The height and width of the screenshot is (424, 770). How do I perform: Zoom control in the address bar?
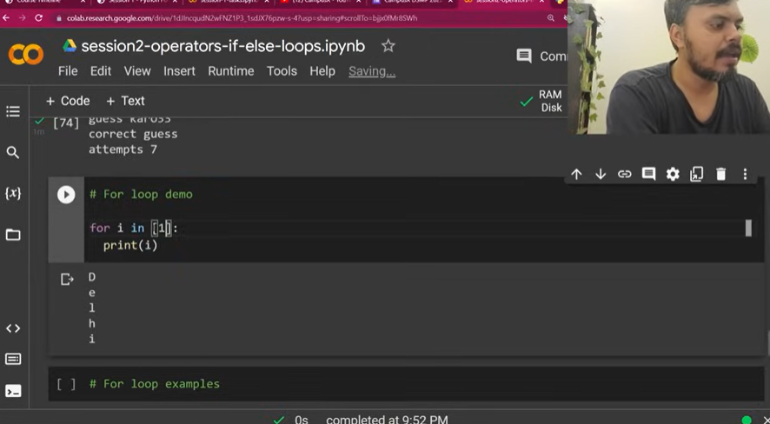pyautogui.click(x=551, y=17)
